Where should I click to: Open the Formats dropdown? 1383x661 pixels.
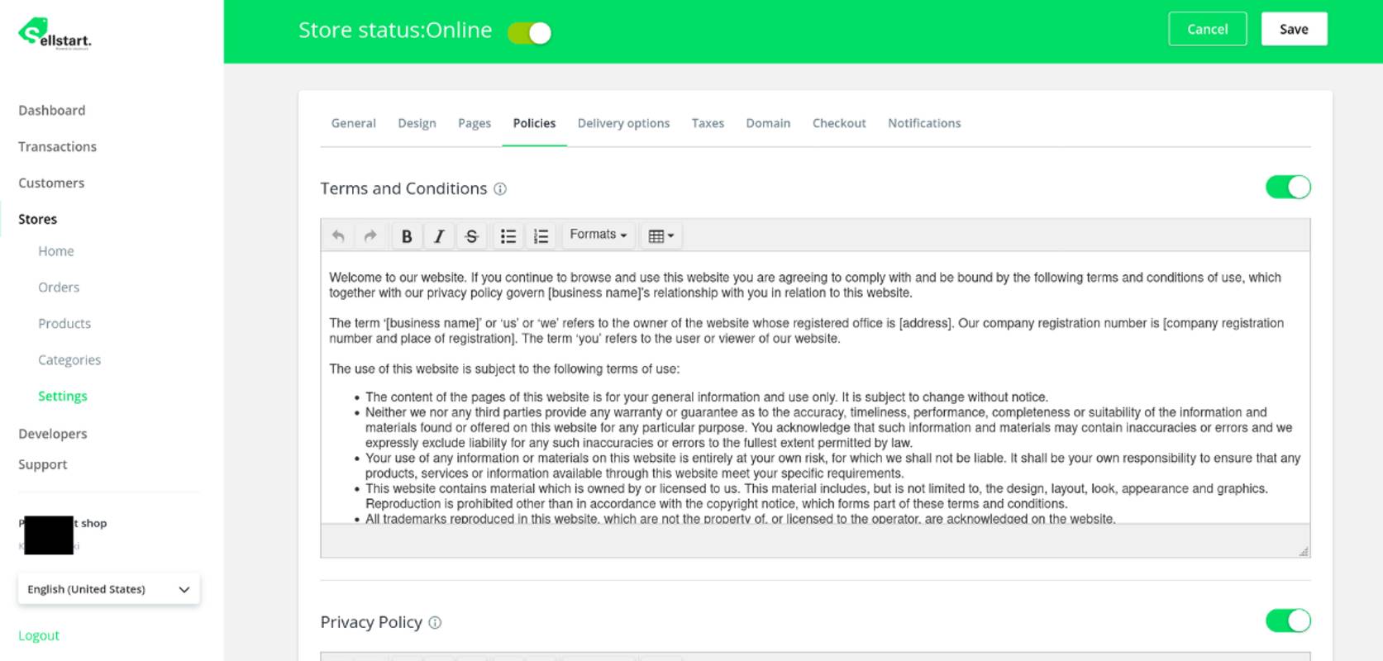pos(598,235)
